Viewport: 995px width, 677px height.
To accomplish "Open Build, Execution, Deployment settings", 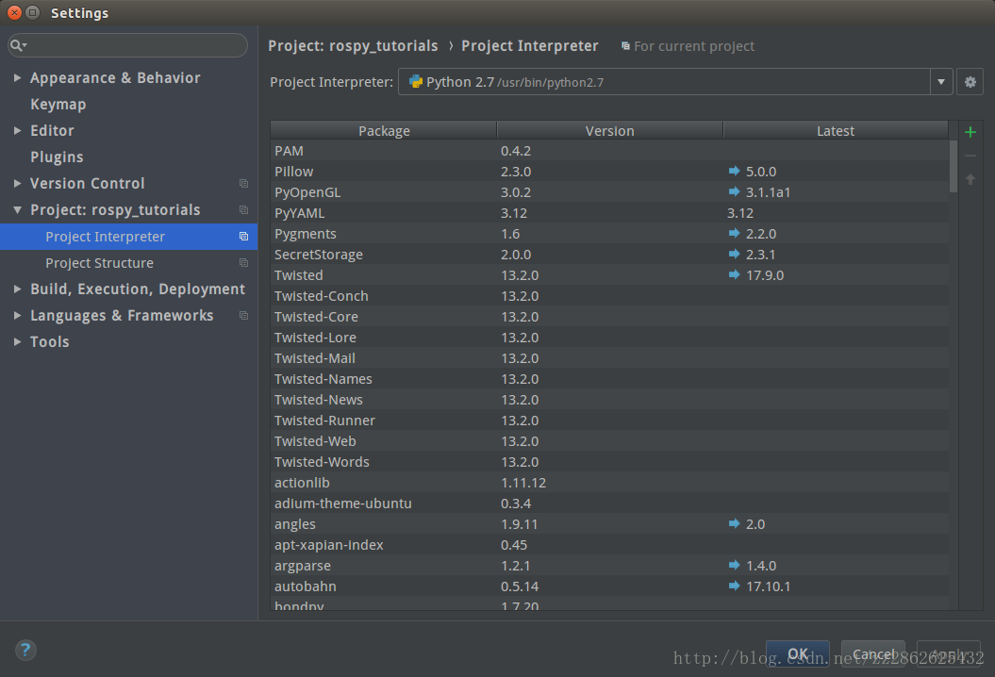I will [x=138, y=289].
